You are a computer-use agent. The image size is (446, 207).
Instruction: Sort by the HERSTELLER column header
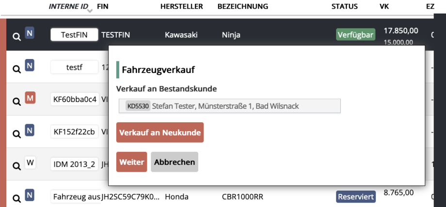click(x=181, y=6)
